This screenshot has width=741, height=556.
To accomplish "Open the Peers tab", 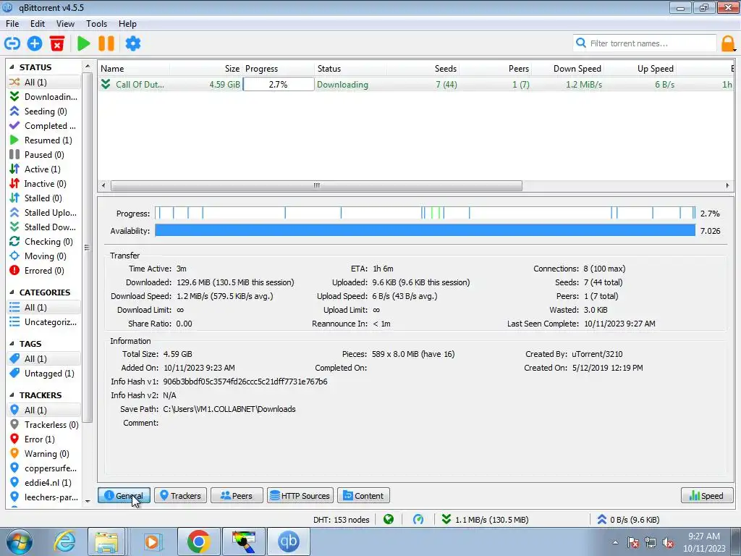I will [237, 495].
